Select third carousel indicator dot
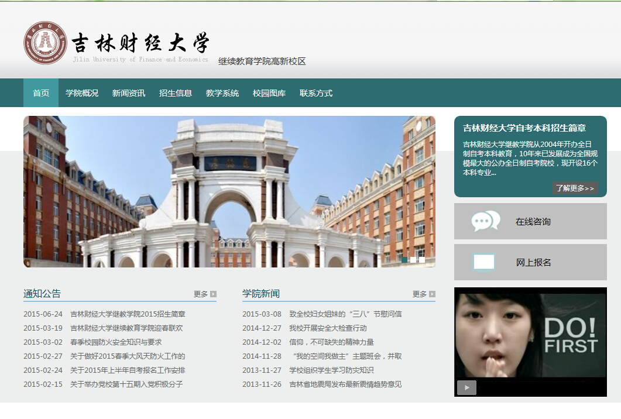This screenshot has height=419, width=621. pos(422,260)
